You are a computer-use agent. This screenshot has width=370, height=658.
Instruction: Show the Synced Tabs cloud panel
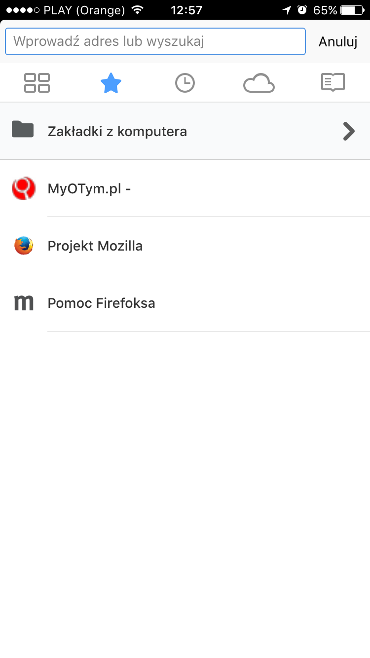pos(259,83)
